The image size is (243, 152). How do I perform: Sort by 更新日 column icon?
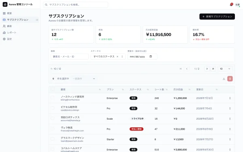[x=217, y=90]
